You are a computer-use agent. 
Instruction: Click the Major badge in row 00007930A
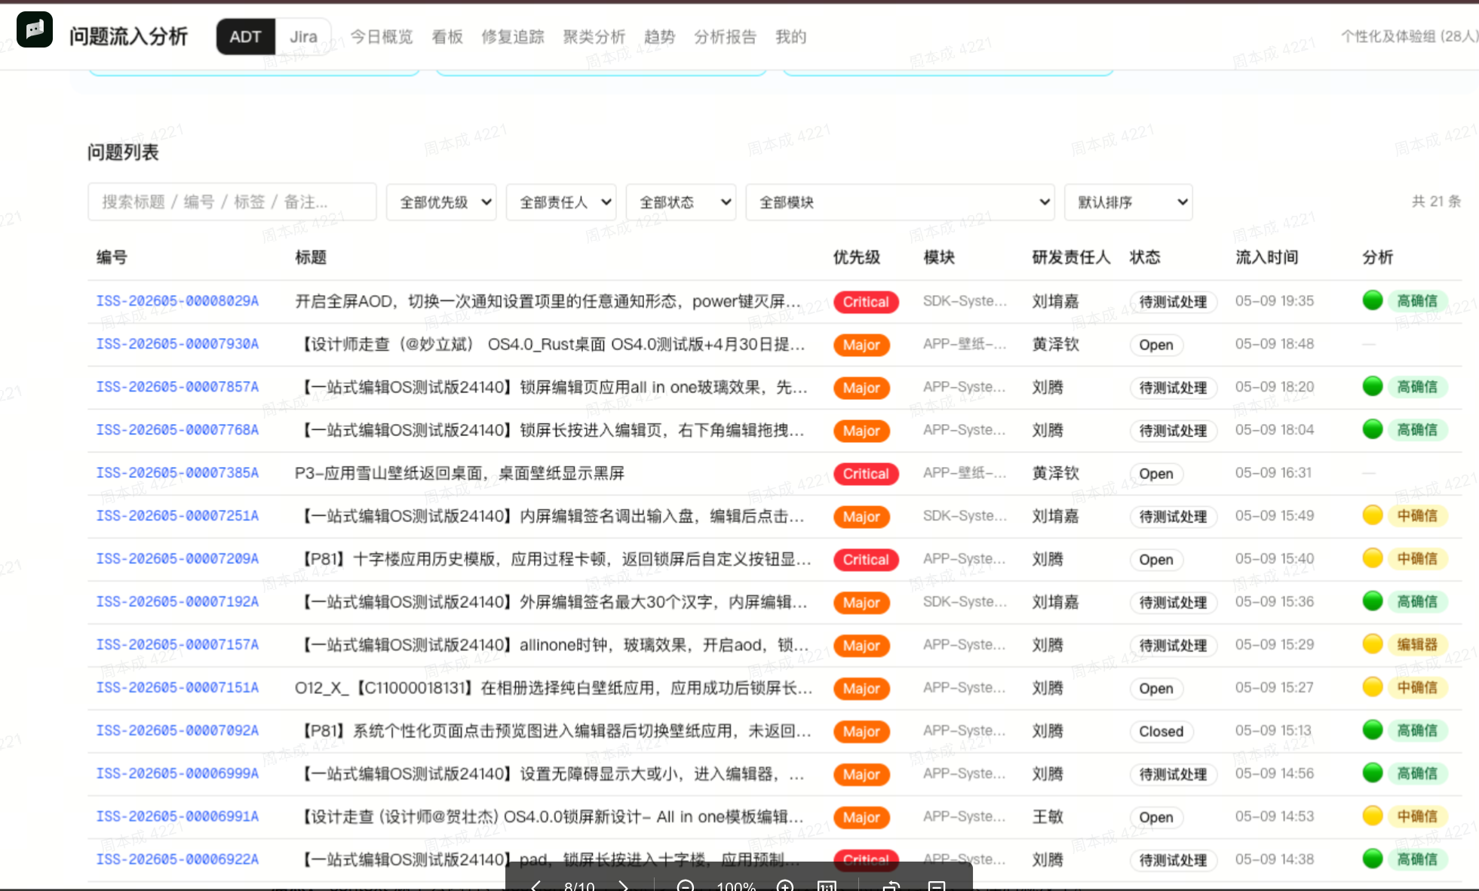861,345
